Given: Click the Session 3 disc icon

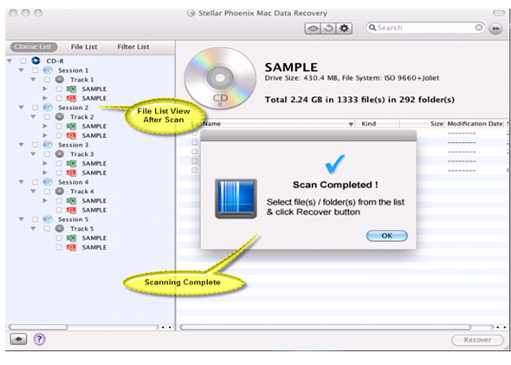Looking at the screenshot, I should point(48,145).
